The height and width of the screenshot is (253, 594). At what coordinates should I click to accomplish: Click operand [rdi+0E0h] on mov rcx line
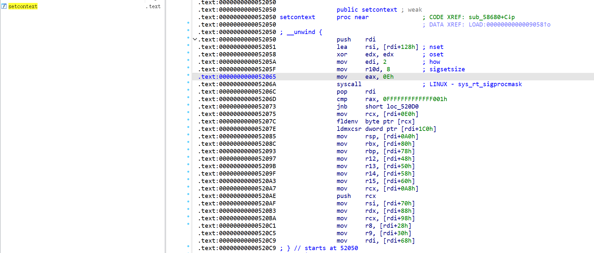tap(401, 114)
